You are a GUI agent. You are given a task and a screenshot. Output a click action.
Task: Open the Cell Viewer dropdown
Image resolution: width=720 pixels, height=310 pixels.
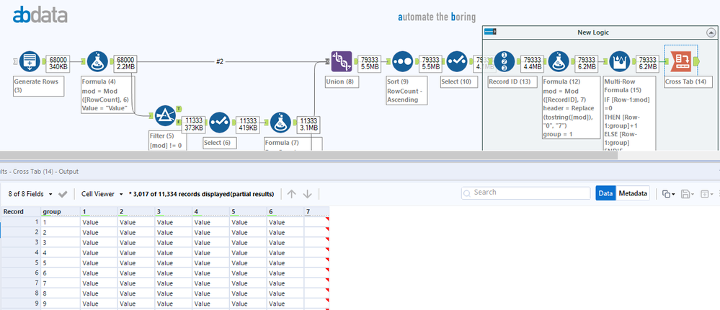[x=102, y=194]
